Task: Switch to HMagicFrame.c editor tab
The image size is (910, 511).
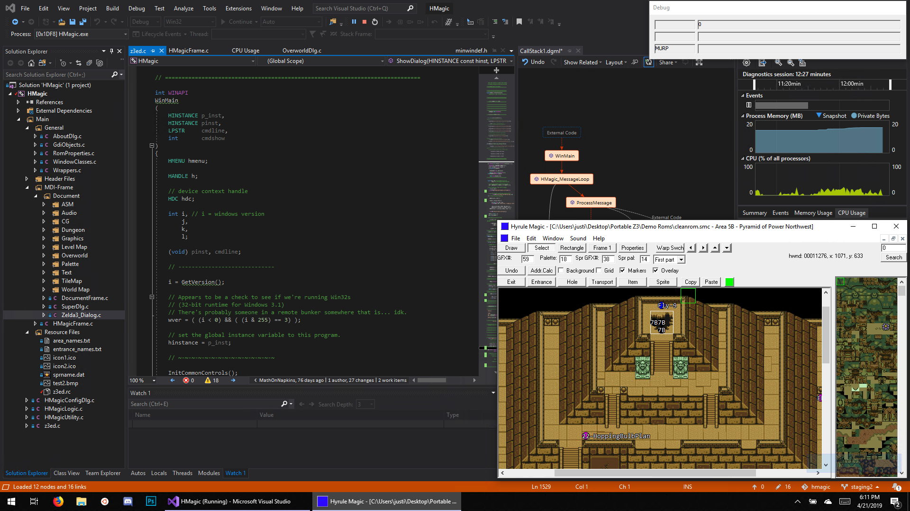Action: pyautogui.click(x=188, y=51)
